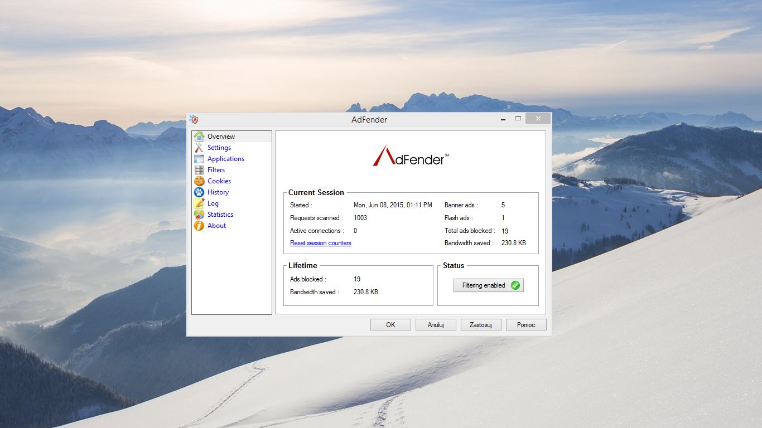This screenshot has width=762, height=428.
Task: Open the Log page
Action: 213,203
